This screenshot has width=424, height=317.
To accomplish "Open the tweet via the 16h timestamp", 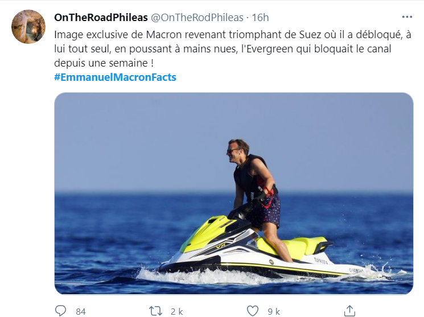I will [x=260, y=18].
